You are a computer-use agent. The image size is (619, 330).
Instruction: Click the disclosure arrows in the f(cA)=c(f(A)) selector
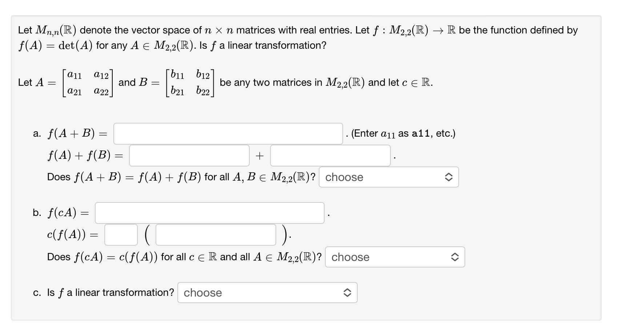point(456,257)
